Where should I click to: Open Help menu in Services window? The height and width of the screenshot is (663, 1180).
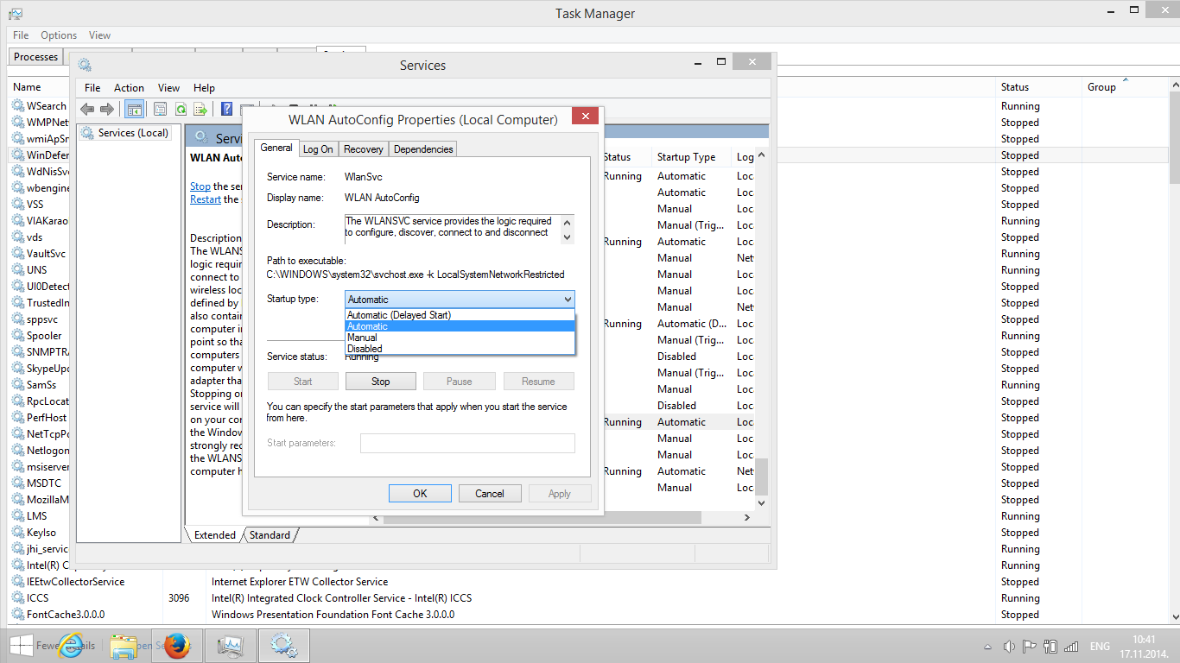(x=204, y=88)
